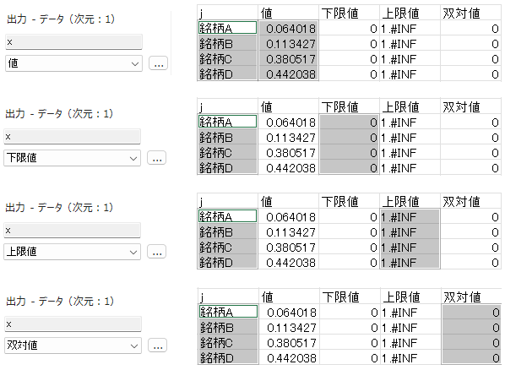This screenshot has height=370, width=505.
Task: Select shaded 双対値 cell of 銘柄A row
Action: point(471,313)
